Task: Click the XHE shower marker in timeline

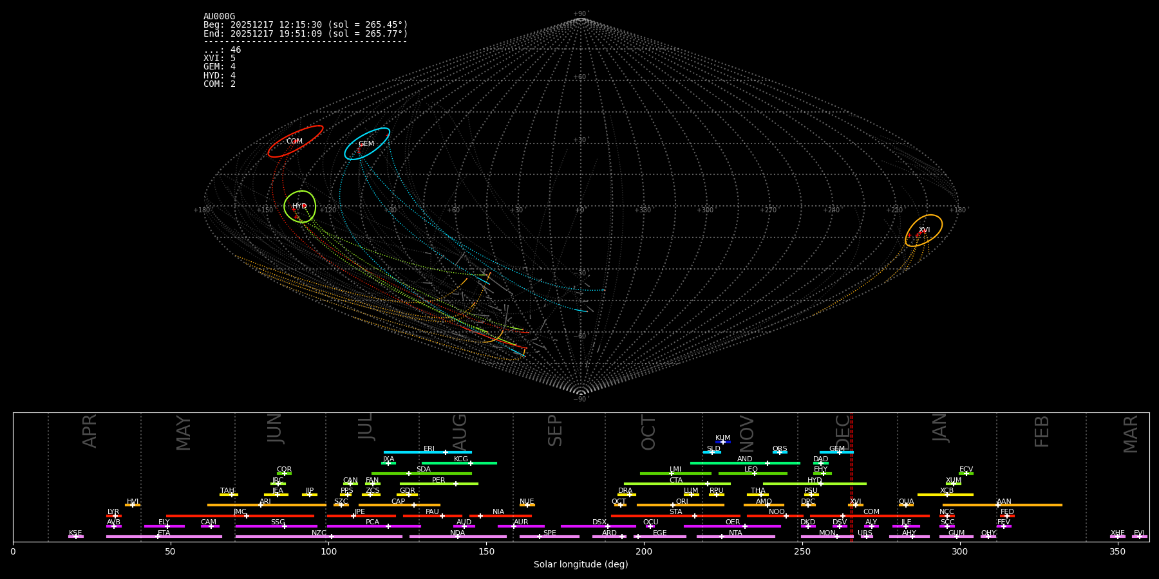Action: 1118,537
